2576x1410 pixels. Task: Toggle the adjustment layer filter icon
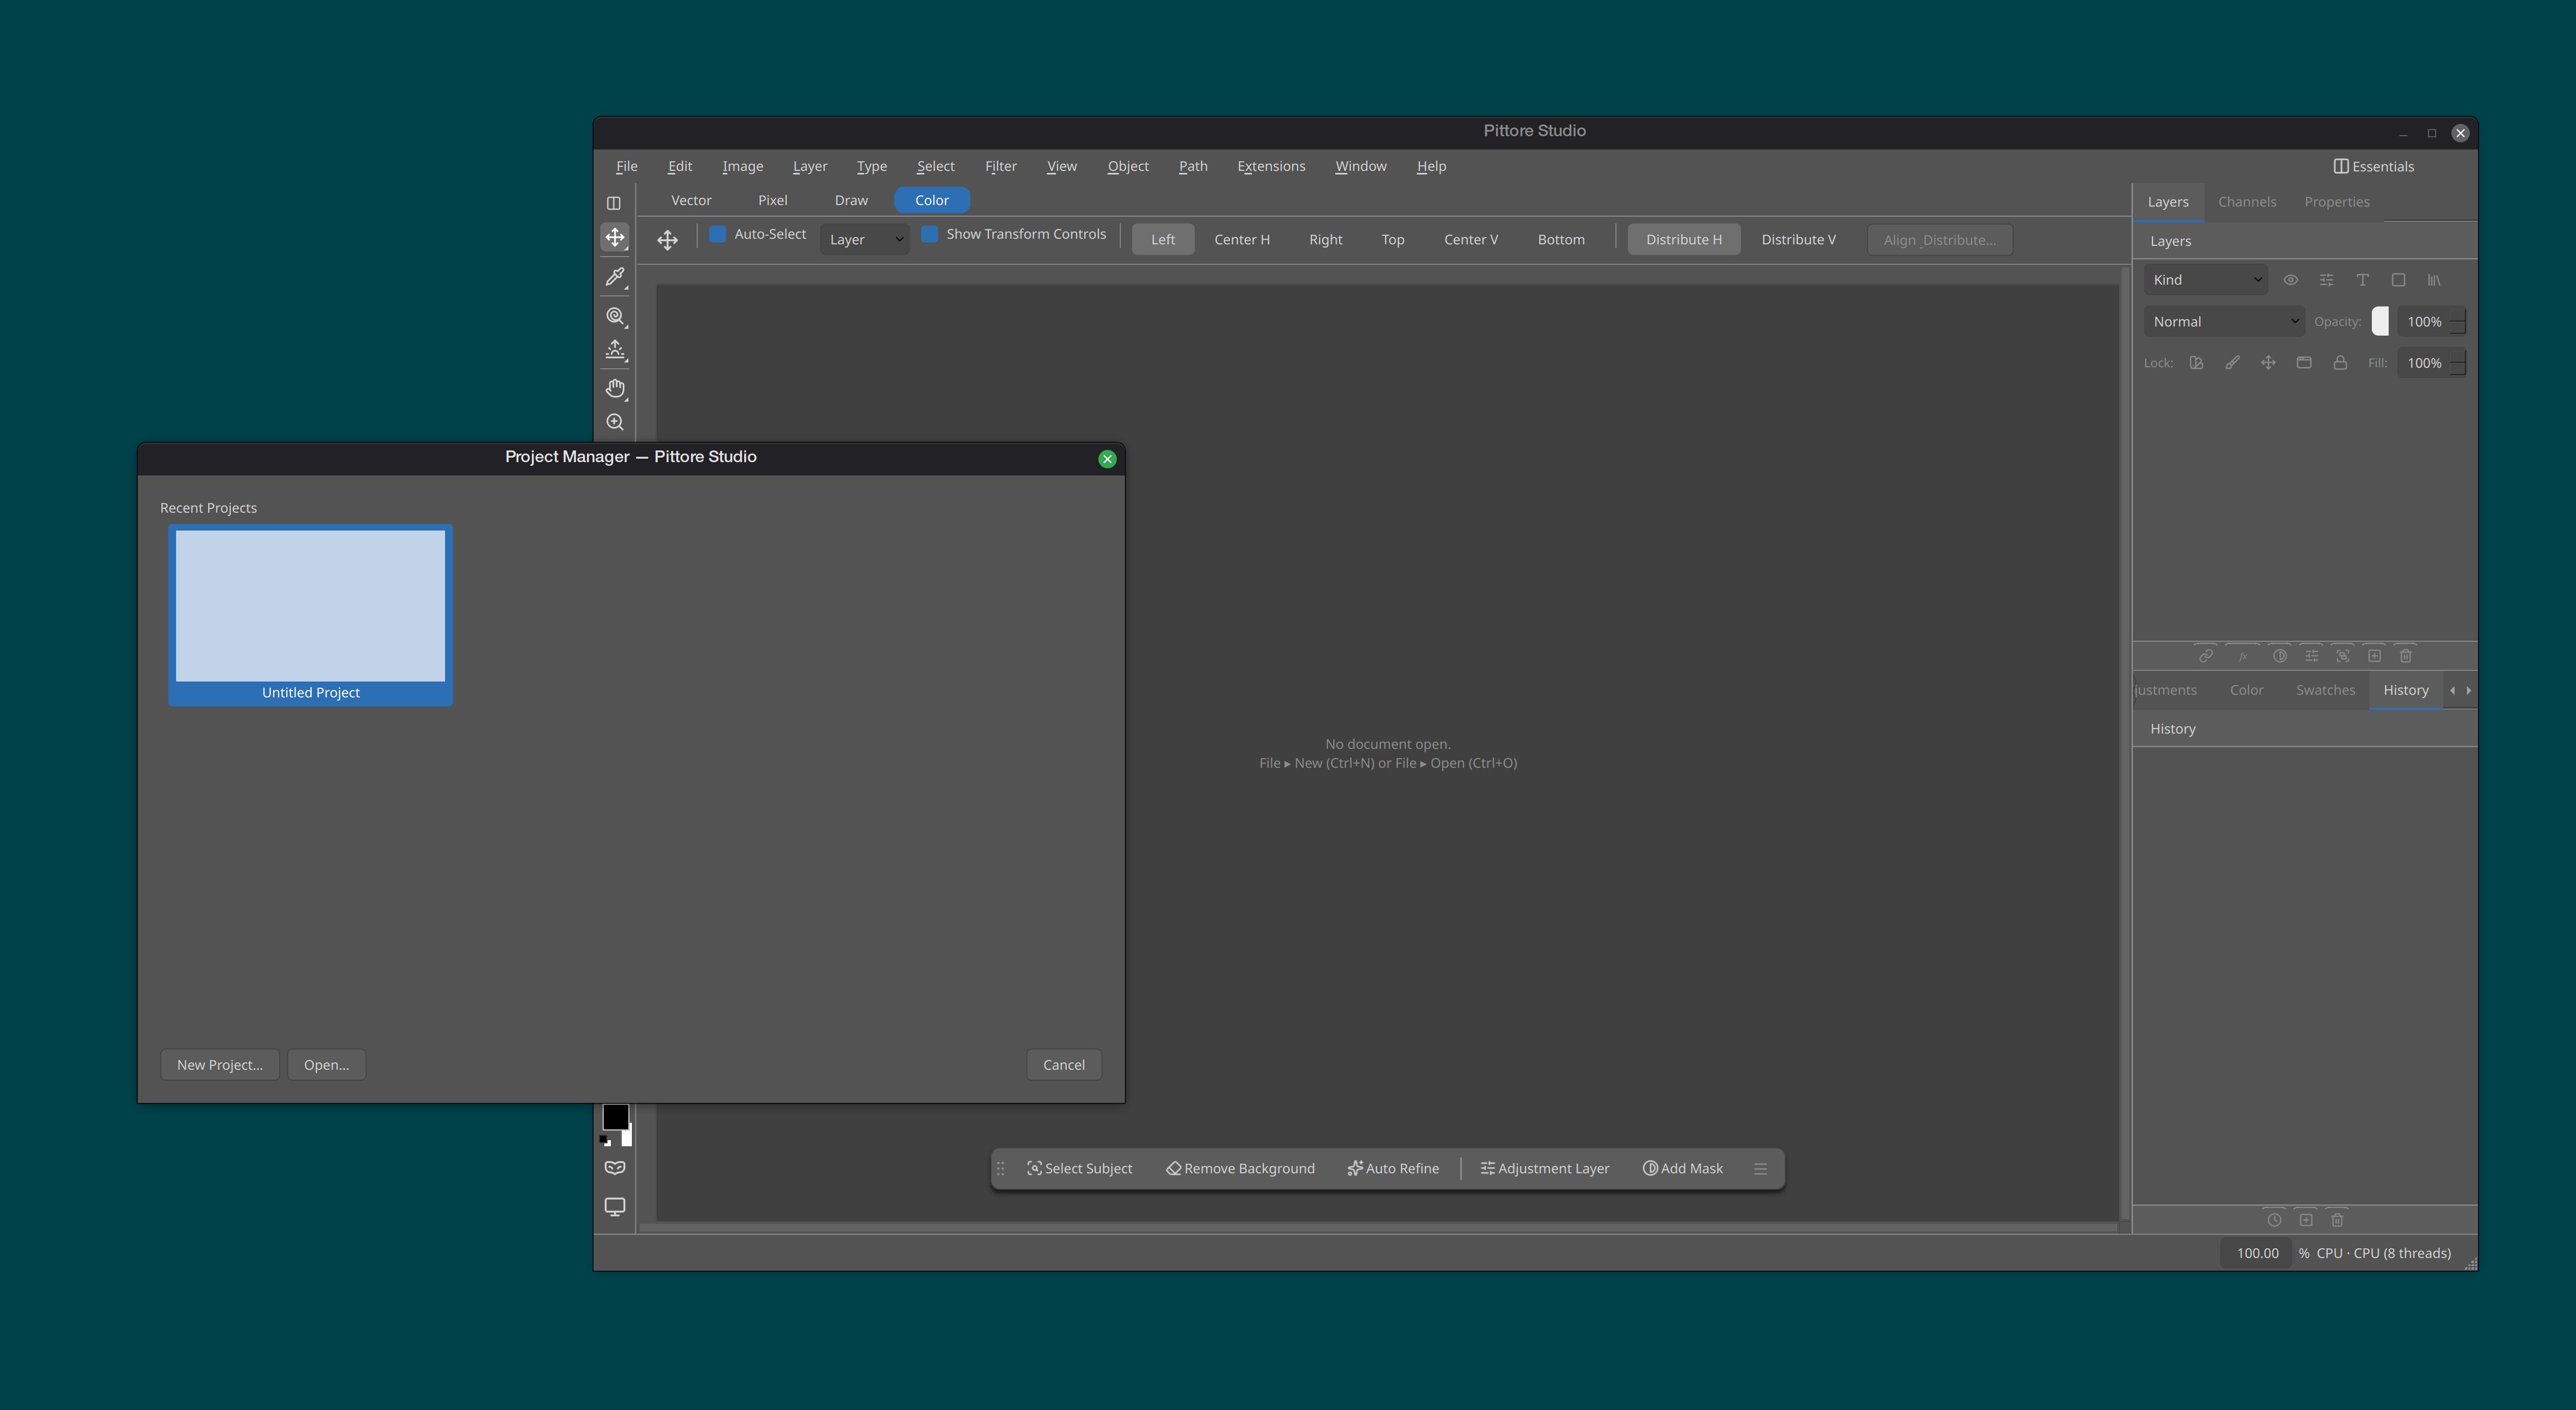point(2326,280)
